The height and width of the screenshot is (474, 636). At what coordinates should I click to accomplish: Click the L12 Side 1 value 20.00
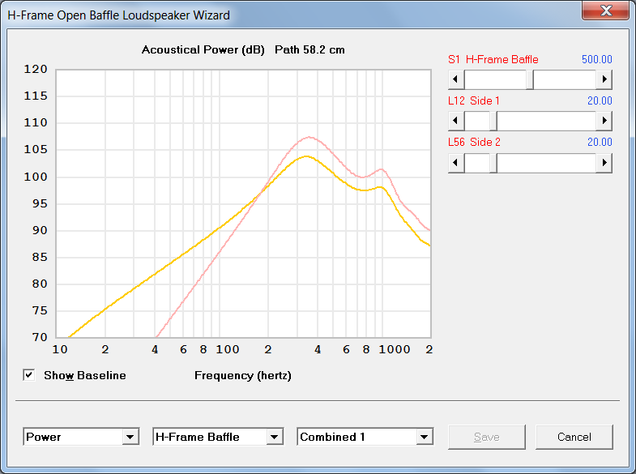point(600,101)
